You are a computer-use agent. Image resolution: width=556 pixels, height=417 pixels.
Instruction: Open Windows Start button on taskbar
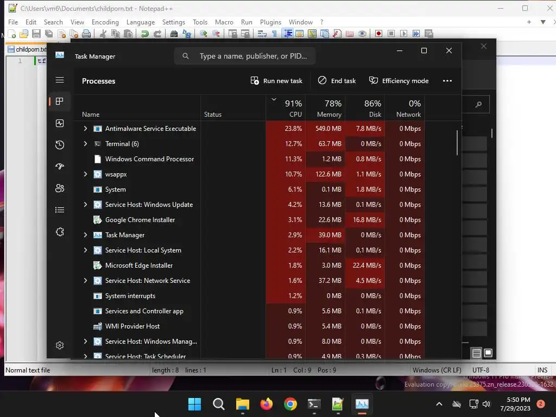click(194, 404)
